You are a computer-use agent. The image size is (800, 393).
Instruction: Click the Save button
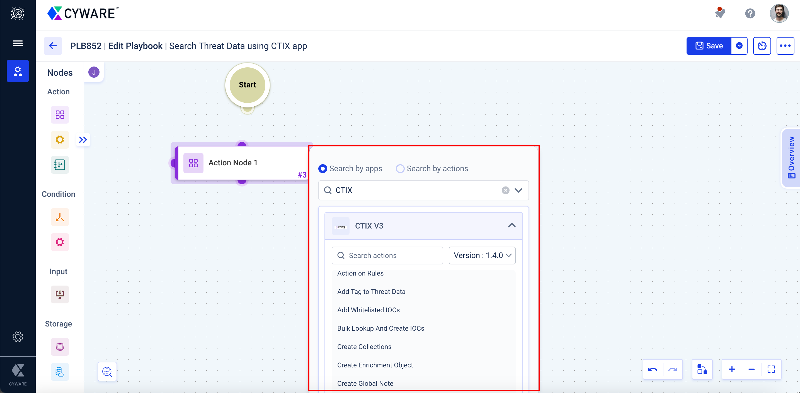coord(709,46)
